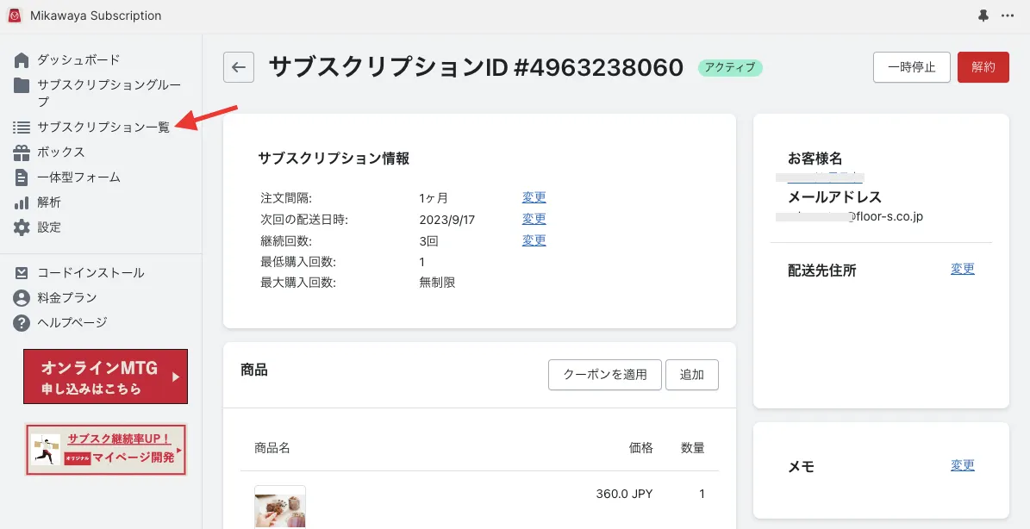
Task: Click the Mikawaya Subscription app logo icon
Action: (15, 16)
